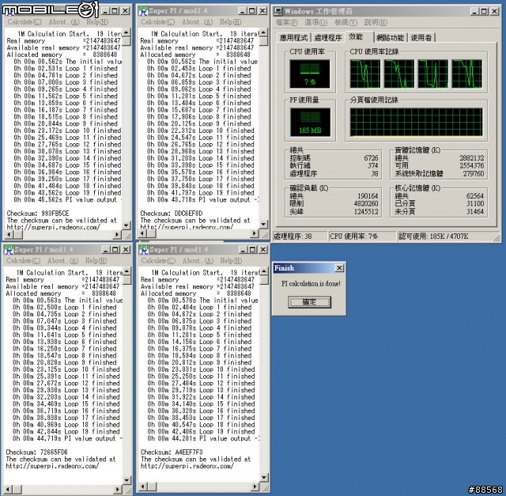Click the Super PI icon in bottom-middle window title
This screenshot has width=506, height=496.
click(x=144, y=250)
